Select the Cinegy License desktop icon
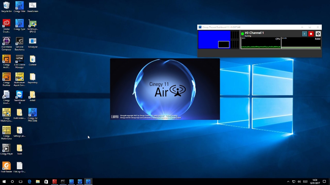The image size is (330, 185). [6, 97]
